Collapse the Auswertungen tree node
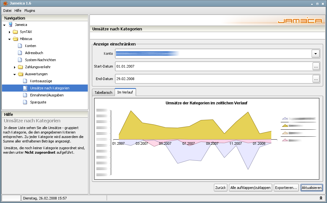The image size is (327, 203). (x=15, y=74)
